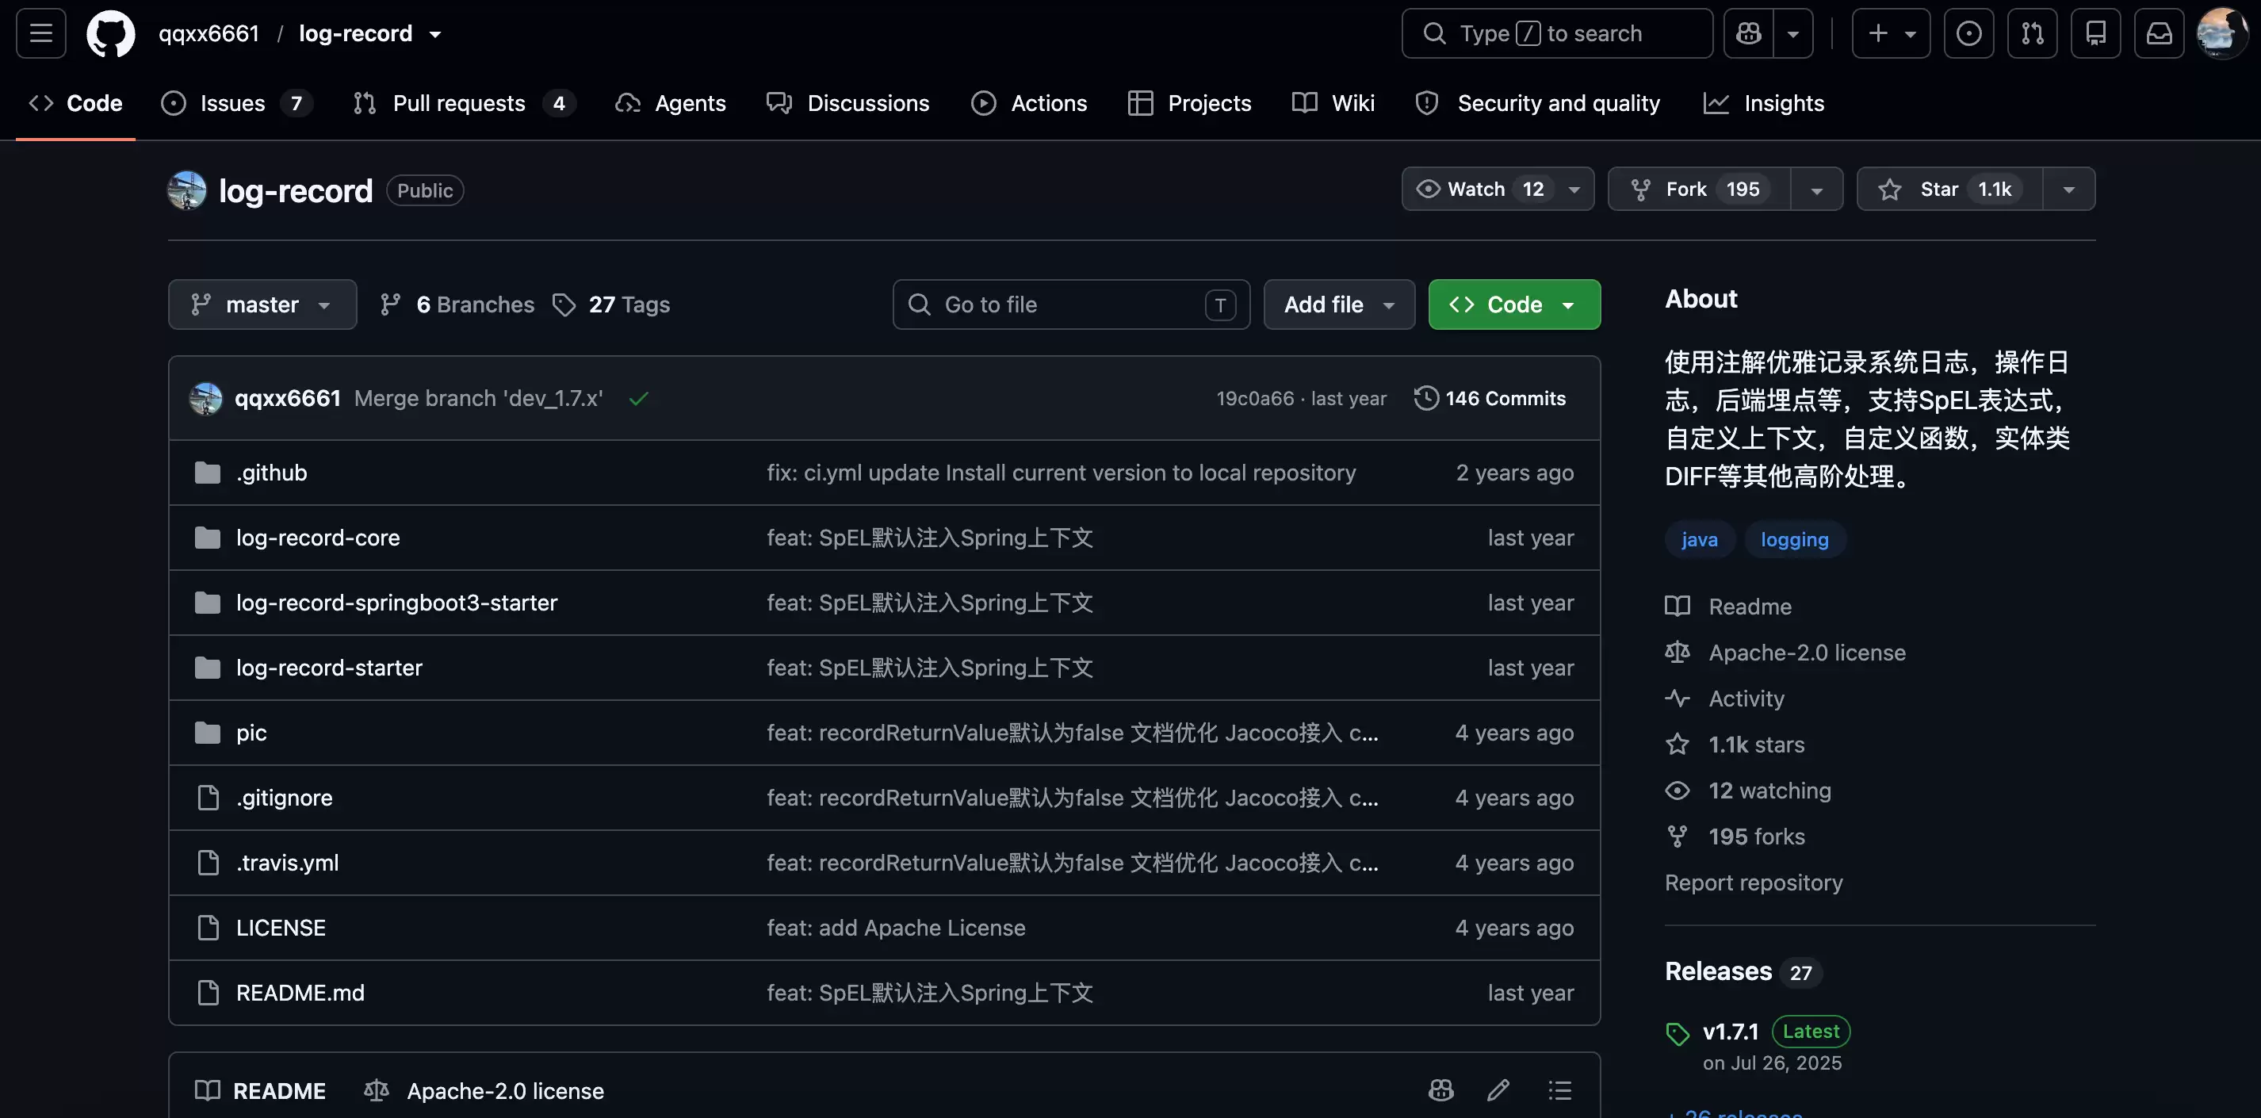Open the ci.yml update commit message

click(x=1062, y=473)
